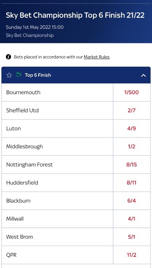The height and width of the screenshot is (268, 152).
Task: Tap the Sky Bet Championship subtitle text
Action: point(30,35)
